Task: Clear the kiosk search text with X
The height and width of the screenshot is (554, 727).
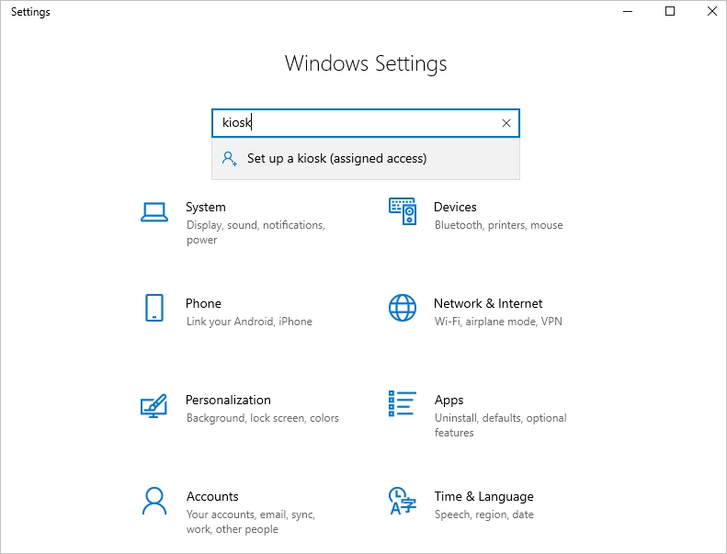Action: point(506,123)
